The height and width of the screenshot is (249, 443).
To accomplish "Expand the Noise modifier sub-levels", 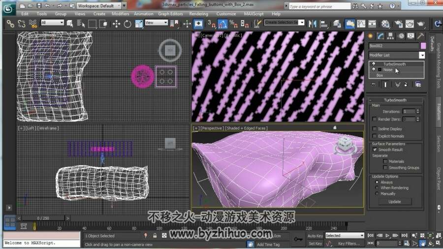I will click(380, 69).
